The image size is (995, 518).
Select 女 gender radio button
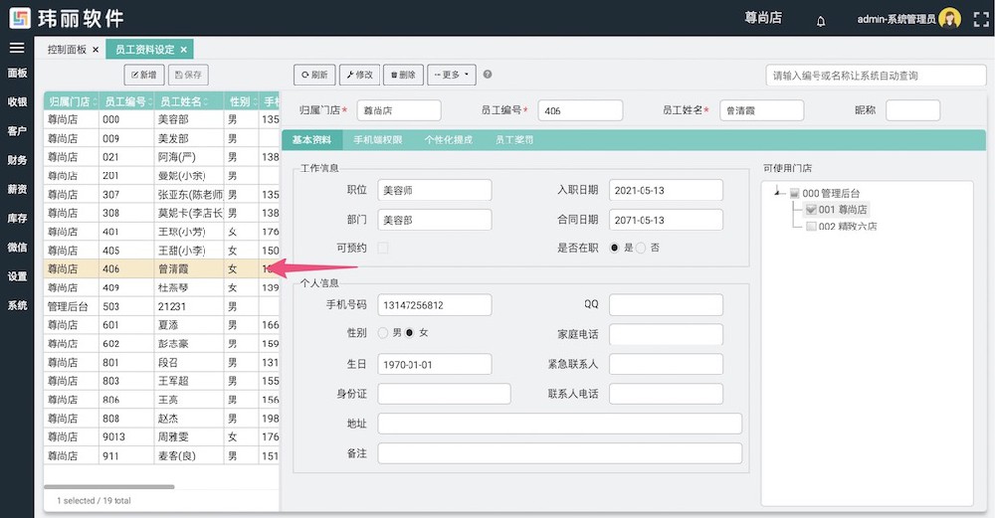409,332
